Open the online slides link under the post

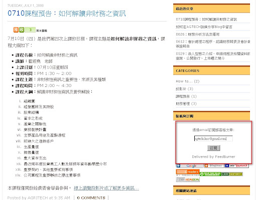point(106,188)
